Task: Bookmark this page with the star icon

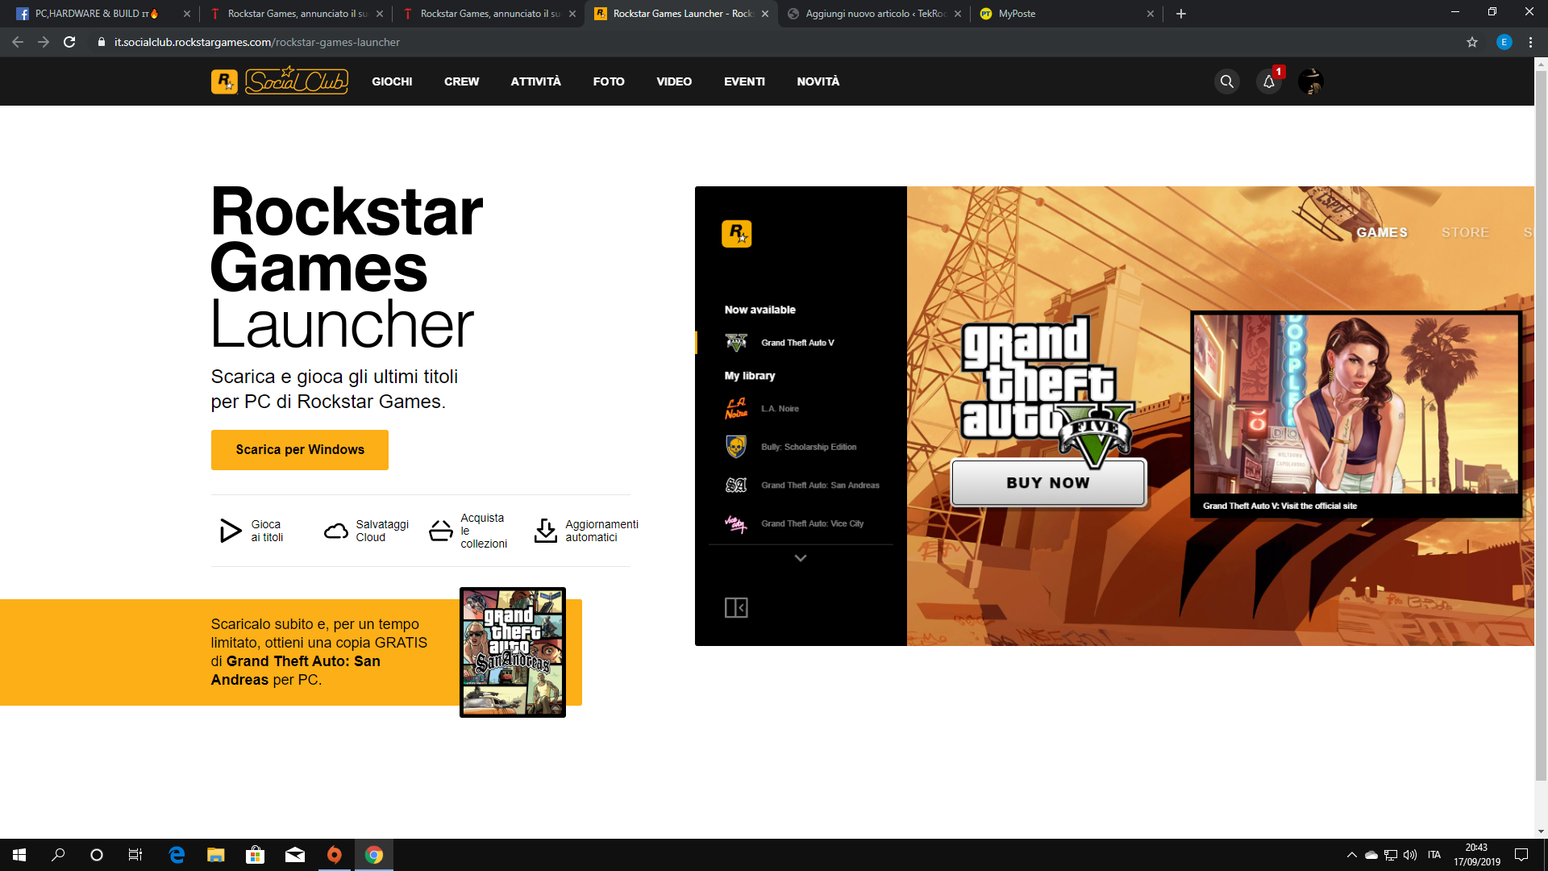Action: [x=1472, y=42]
